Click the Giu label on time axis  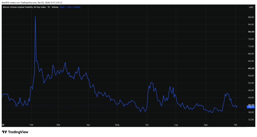click(147, 125)
